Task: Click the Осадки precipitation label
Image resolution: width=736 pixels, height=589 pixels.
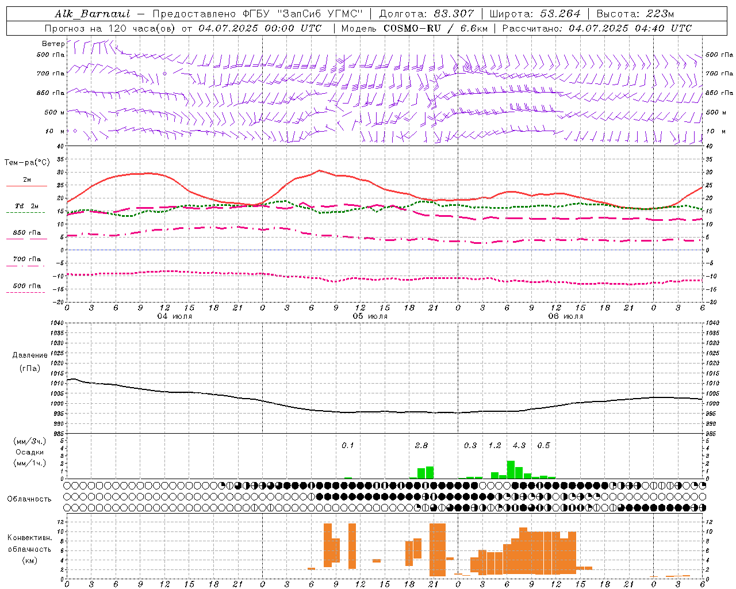Action: pos(30,452)
